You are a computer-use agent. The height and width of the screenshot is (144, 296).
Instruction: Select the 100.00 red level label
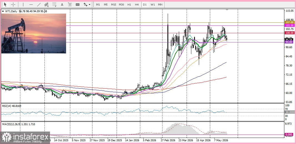click(x=289, y=33)
